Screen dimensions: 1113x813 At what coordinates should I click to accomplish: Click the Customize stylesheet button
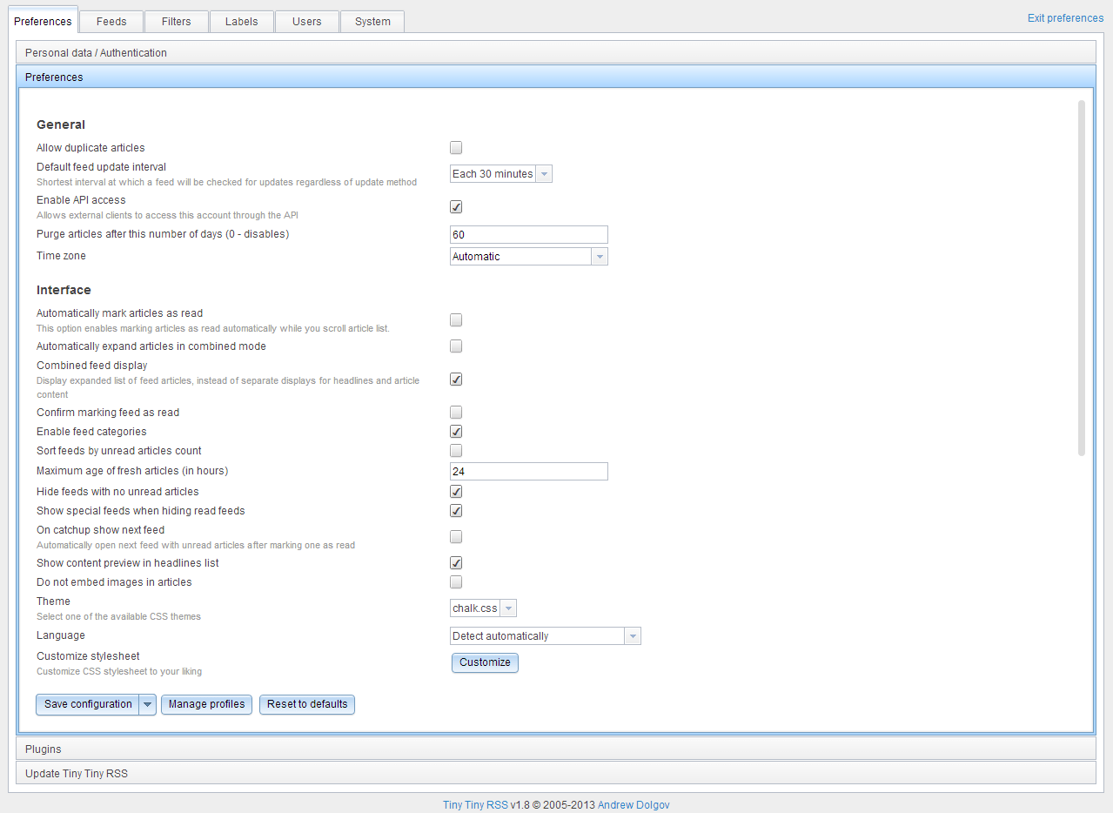(x=484, y=662)
